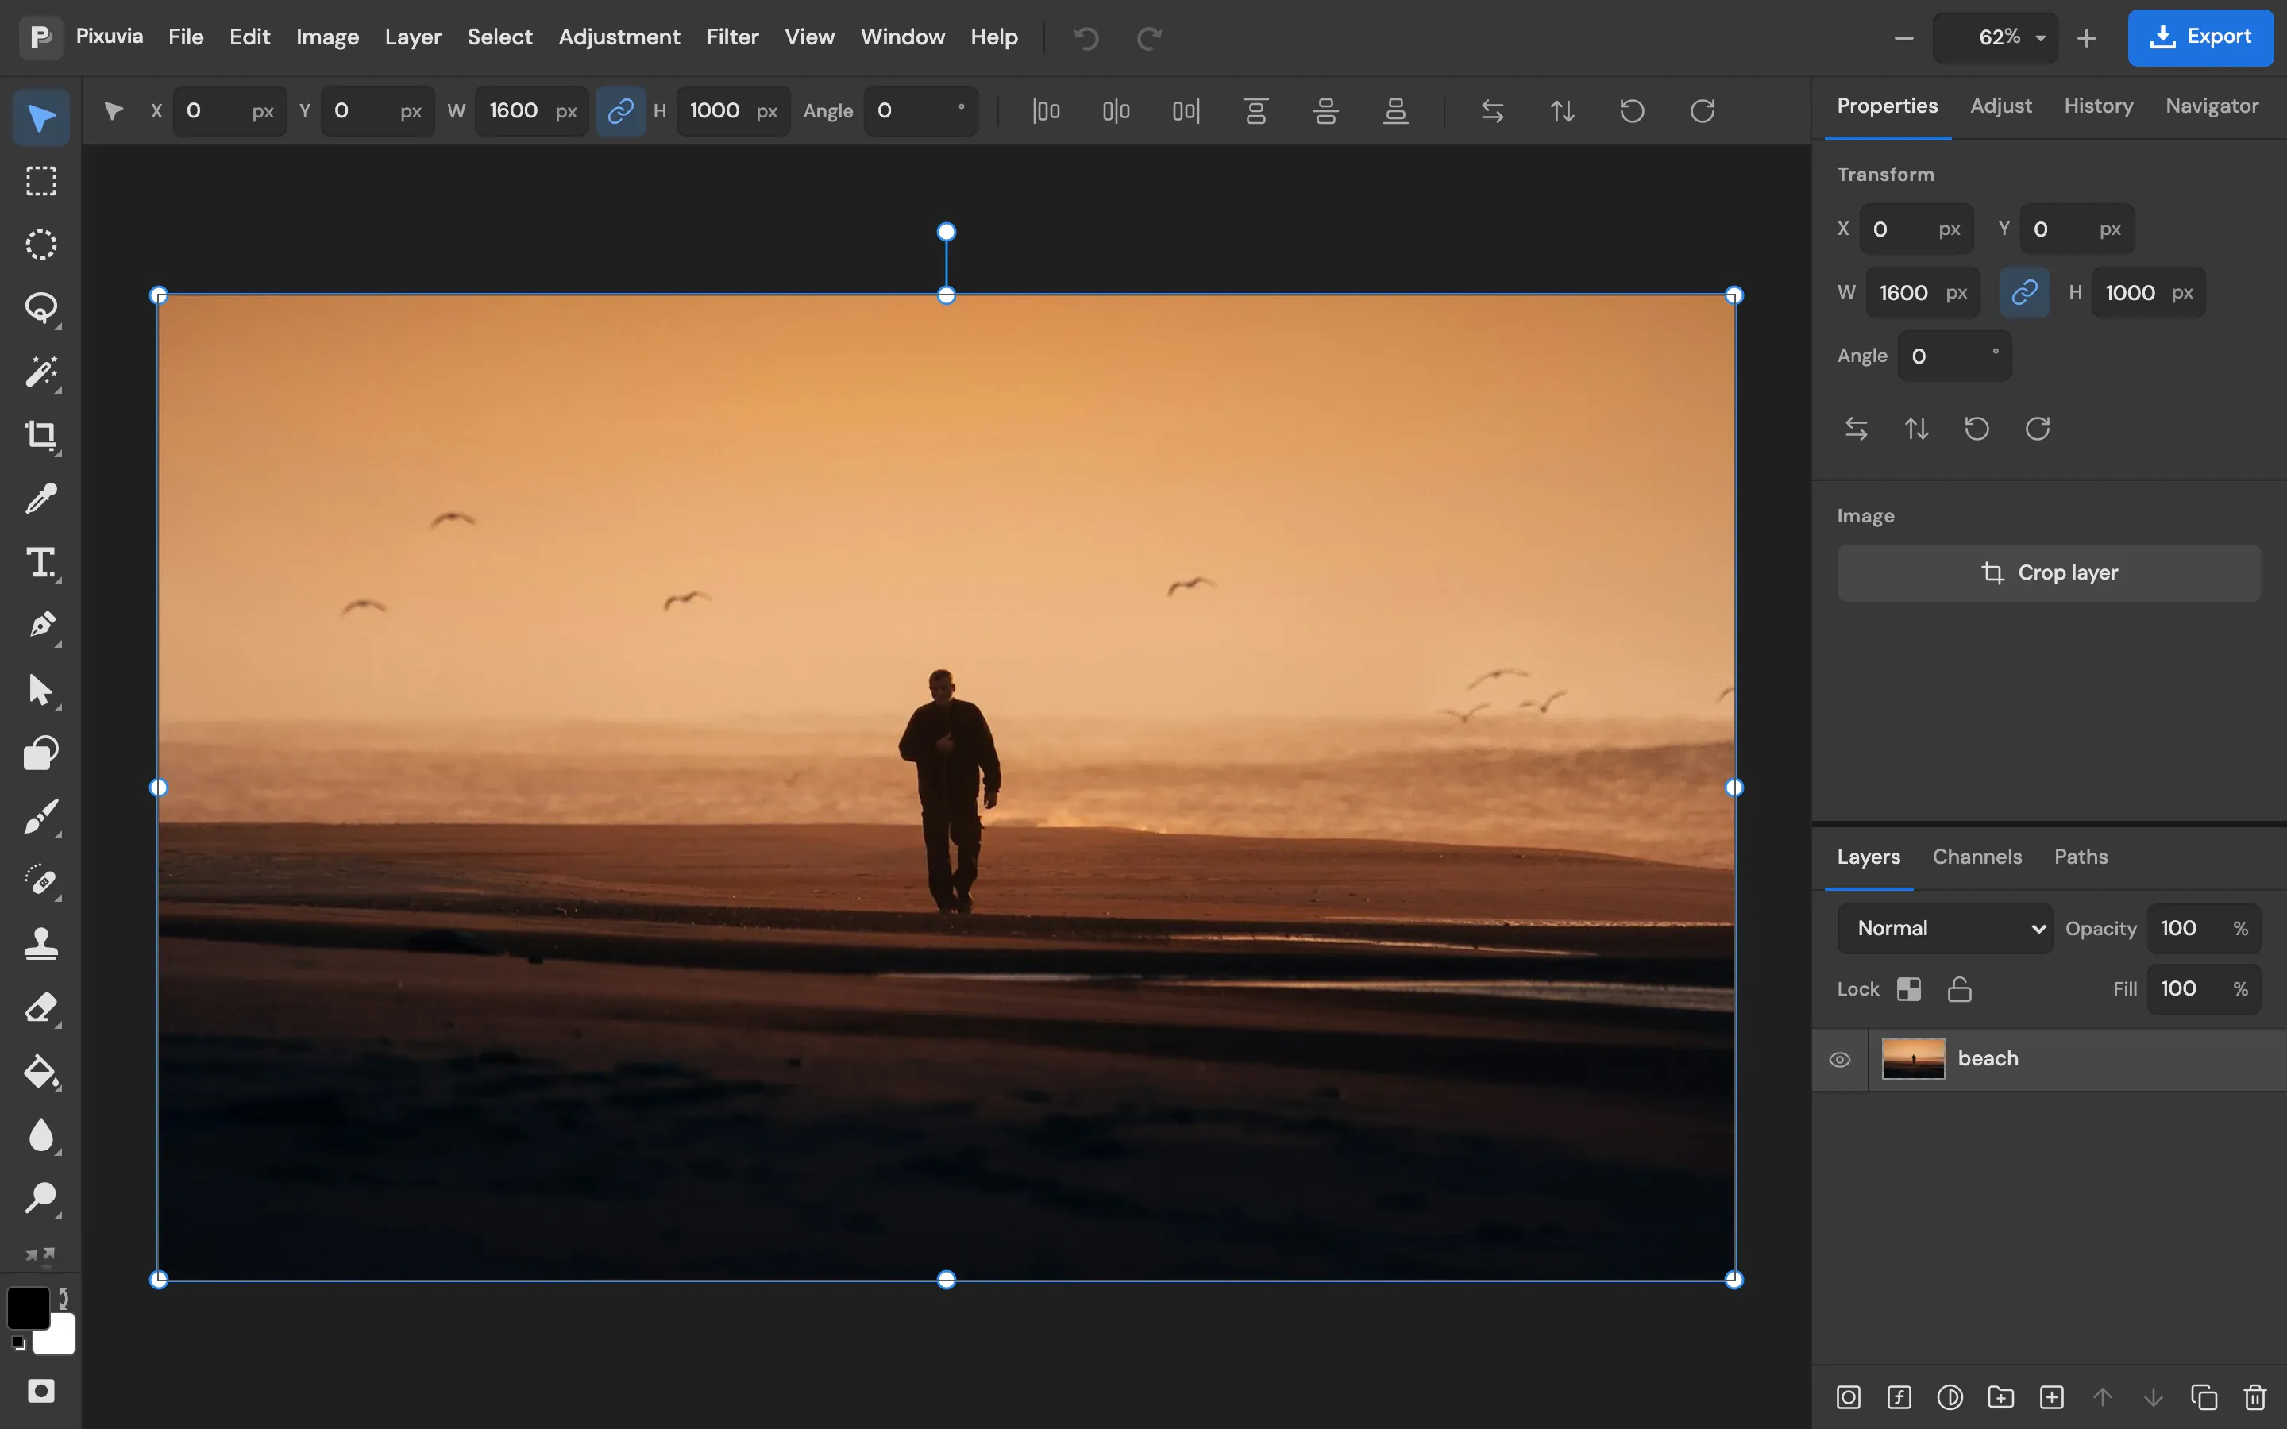Open the tool preset arrow in options bar
This screenshot has height=1429, width=2287.
(x=114, y=110)
